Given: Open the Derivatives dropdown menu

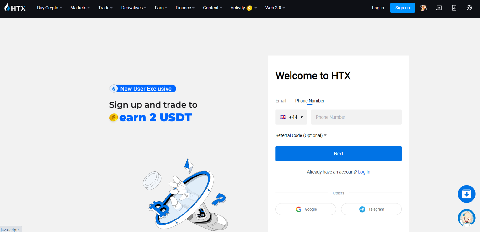Looking at the screenshot, I should coord(134,8).
